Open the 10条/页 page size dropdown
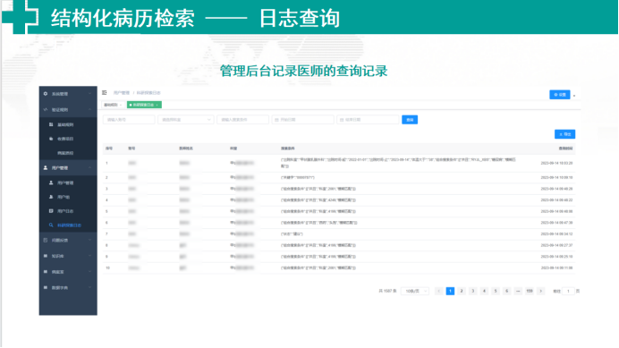This screenshot has width=619, height=348. tap(415, 291)
